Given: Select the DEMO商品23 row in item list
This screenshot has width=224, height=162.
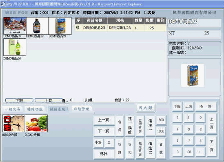Looking at the screenshot, I should [x=121, y=28].
